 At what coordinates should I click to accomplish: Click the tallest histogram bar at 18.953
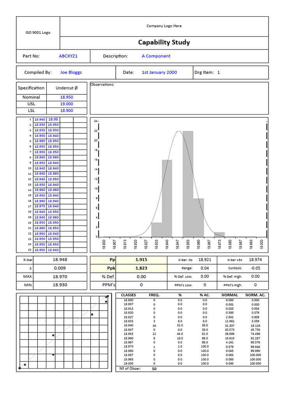tap(188, 184)
